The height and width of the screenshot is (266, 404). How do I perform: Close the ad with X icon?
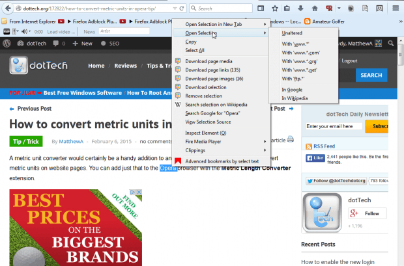click(139, 192)
